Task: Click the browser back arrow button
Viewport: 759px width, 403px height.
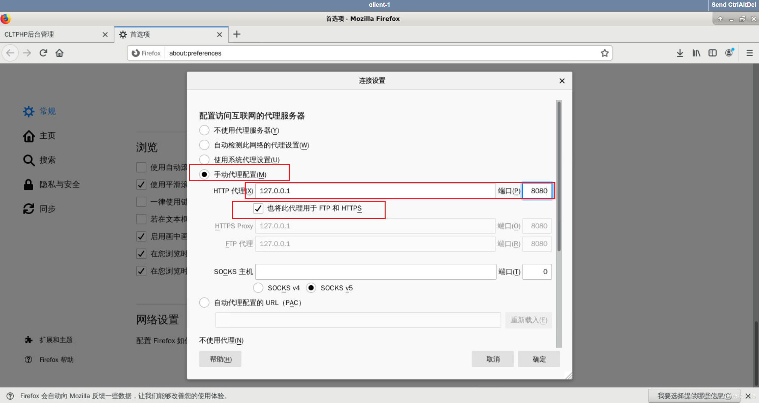Action: coord(11,53)
